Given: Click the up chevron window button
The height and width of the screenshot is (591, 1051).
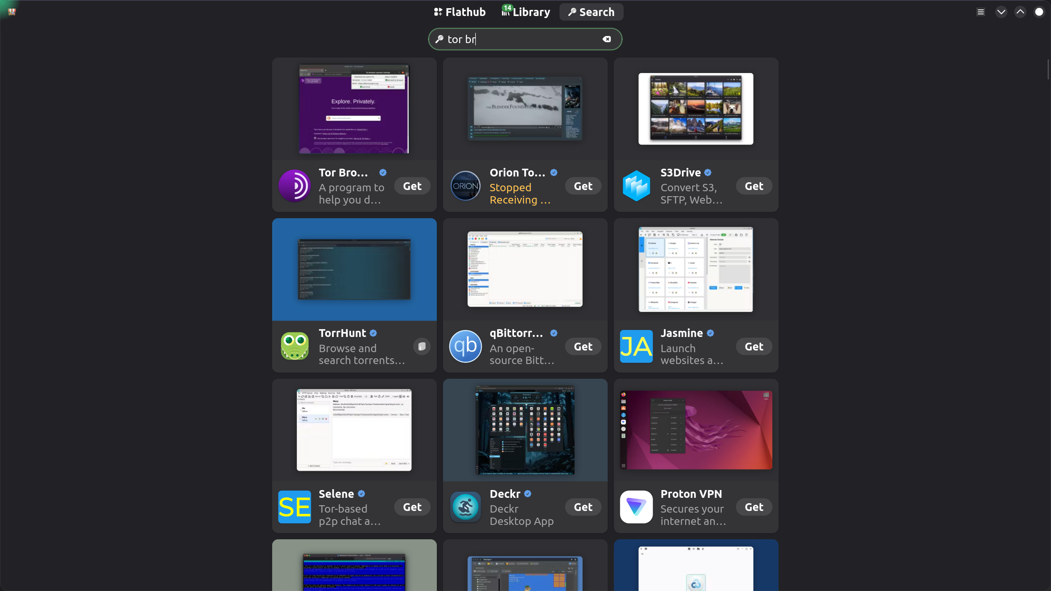Looking at the screenshot, I should click(1020, 12).
